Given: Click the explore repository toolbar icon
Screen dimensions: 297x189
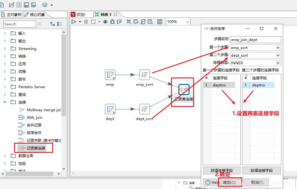Looking at the screenshot, I should (x=19, y=5).
